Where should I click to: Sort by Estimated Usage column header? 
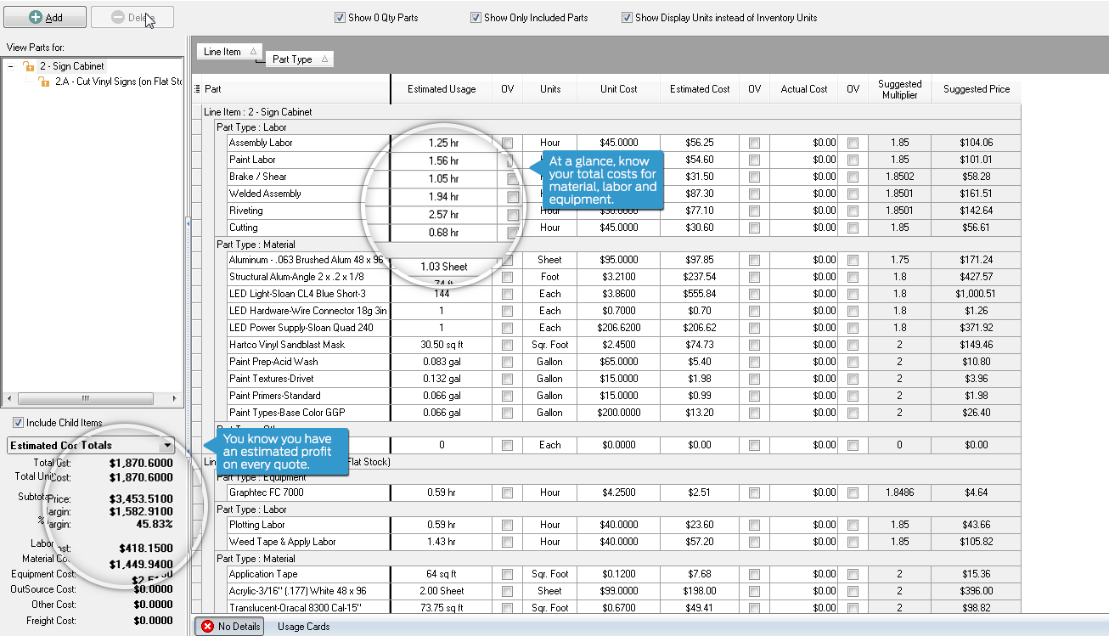(442, 89)
